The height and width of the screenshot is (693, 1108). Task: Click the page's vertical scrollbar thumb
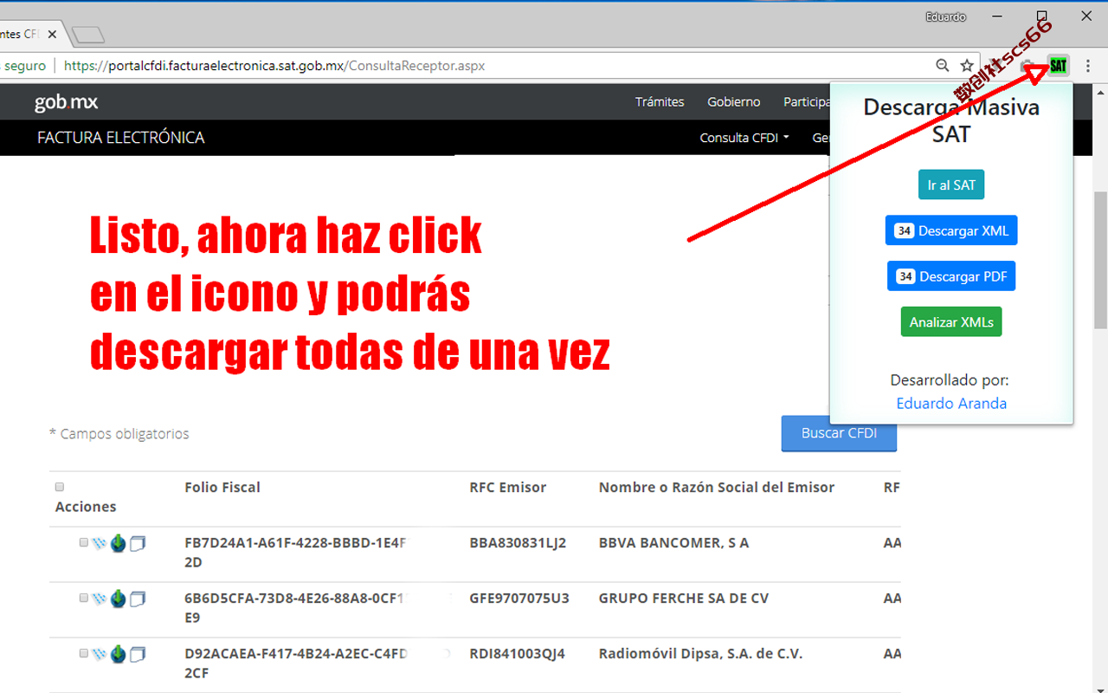(x=1100, y=260)
